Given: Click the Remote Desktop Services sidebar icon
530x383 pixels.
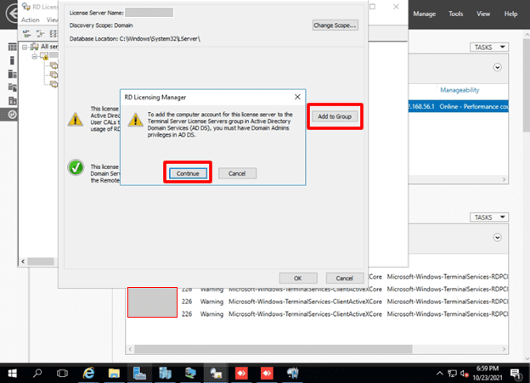Looking at the screenshot, I should tap(12, 115).
